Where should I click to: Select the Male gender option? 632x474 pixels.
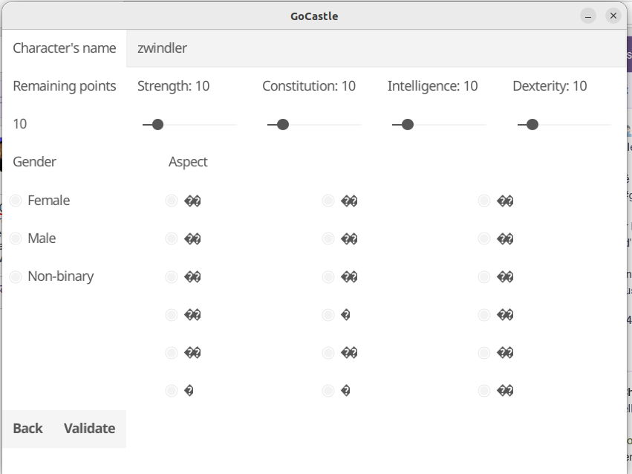16,238
